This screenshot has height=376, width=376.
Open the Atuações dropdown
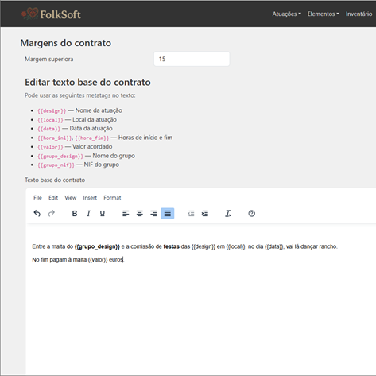287,14
